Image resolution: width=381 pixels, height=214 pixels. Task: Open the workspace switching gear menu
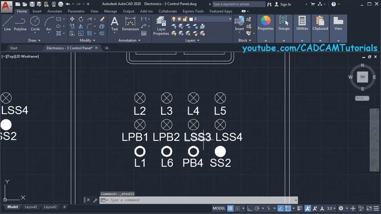tap(341, 208)
